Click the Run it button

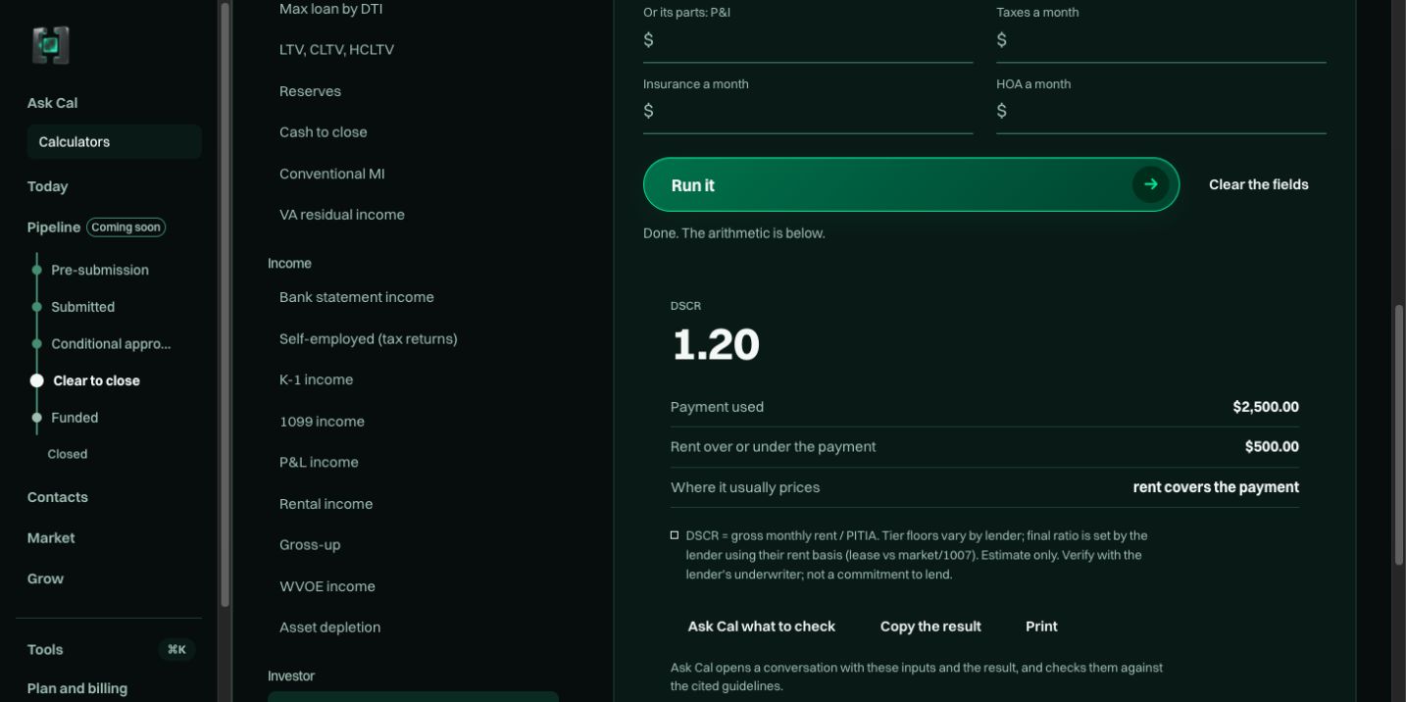click(911, 184)
